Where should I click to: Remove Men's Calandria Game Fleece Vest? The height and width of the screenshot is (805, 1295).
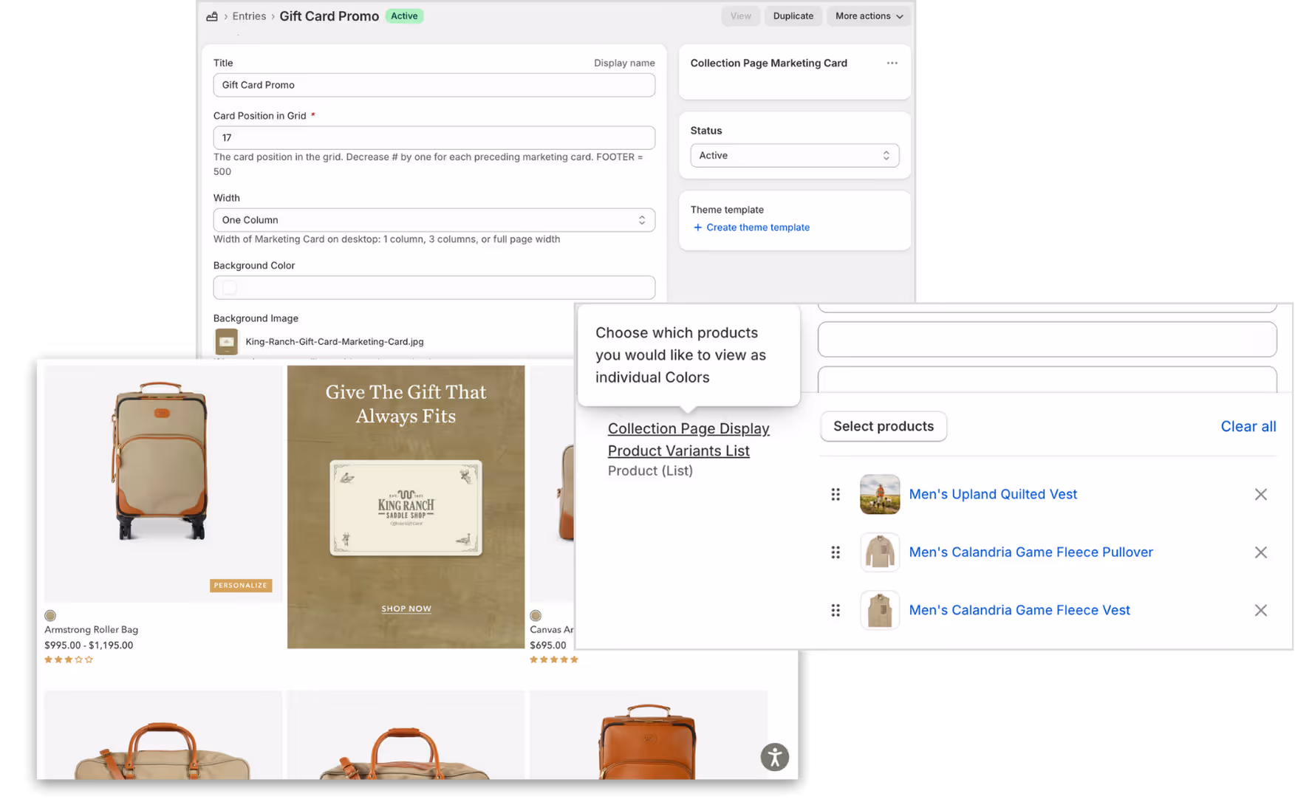[x=1260, y=610]
